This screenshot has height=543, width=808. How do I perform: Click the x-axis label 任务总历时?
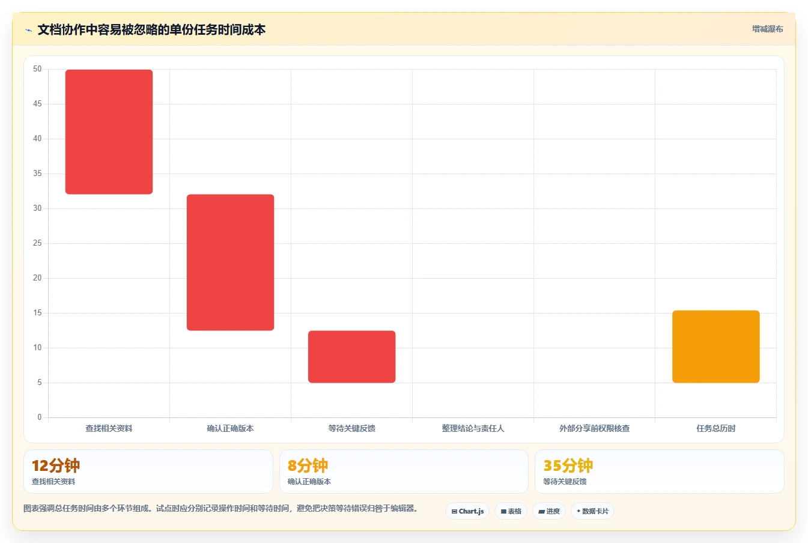pyautogui.click(x=715, y=428)
